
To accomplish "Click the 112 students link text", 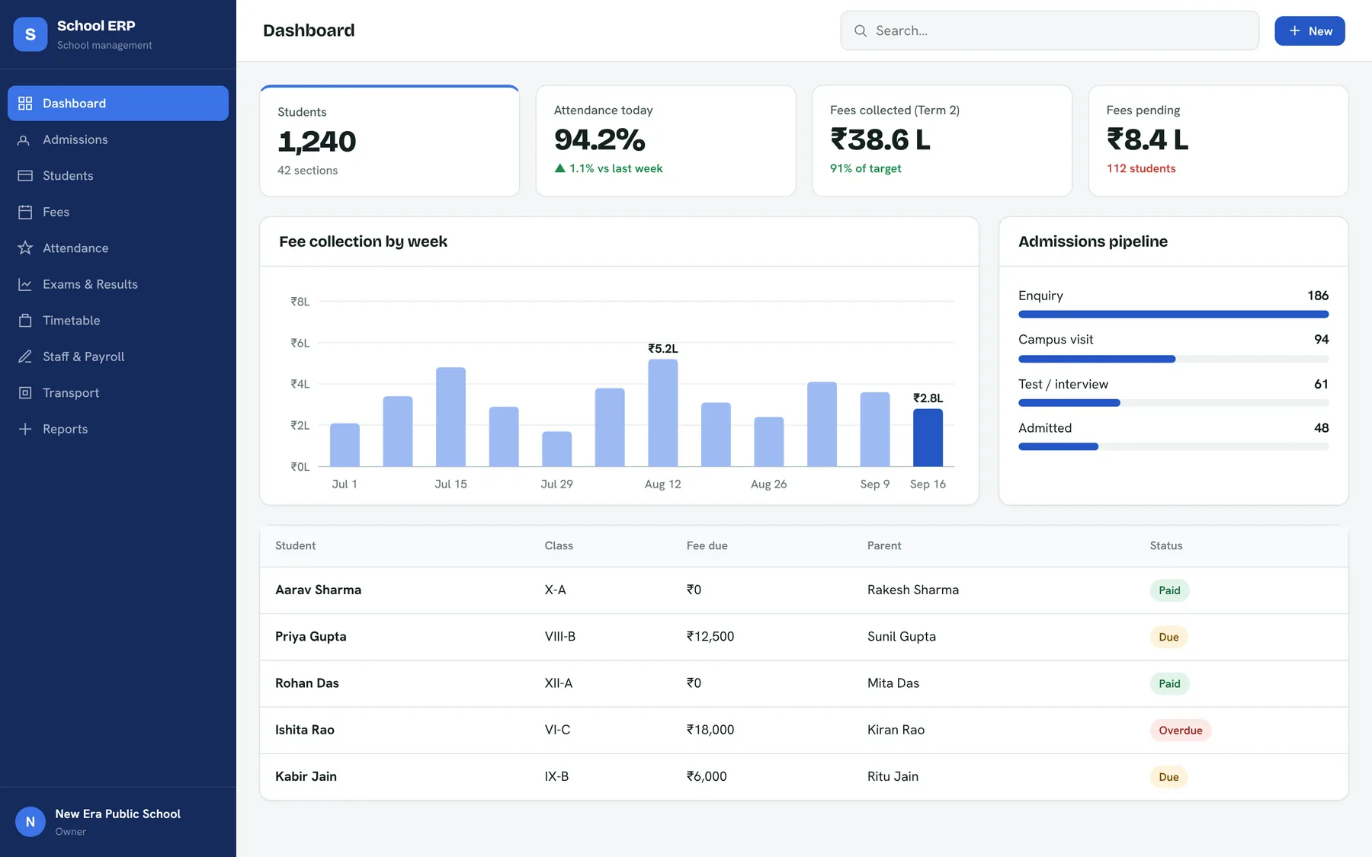I will click(x=1141, y=168).
